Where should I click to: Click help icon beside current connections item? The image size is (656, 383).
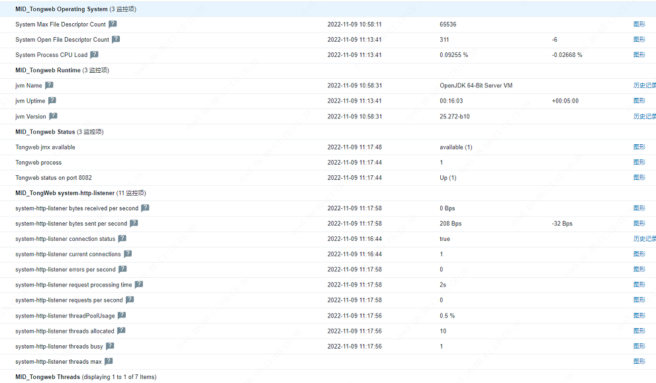pos(128,254)
